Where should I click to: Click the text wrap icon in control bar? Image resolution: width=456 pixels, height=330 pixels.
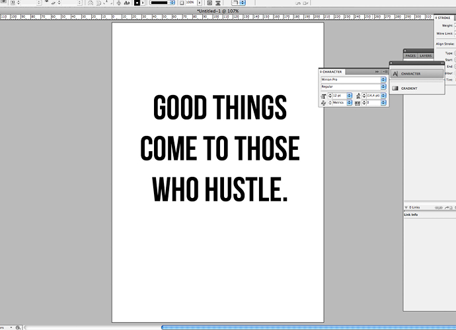(x=209, y=3)
